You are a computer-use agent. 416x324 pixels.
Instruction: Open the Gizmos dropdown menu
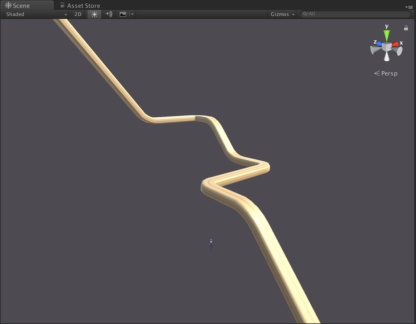point(282,14)
